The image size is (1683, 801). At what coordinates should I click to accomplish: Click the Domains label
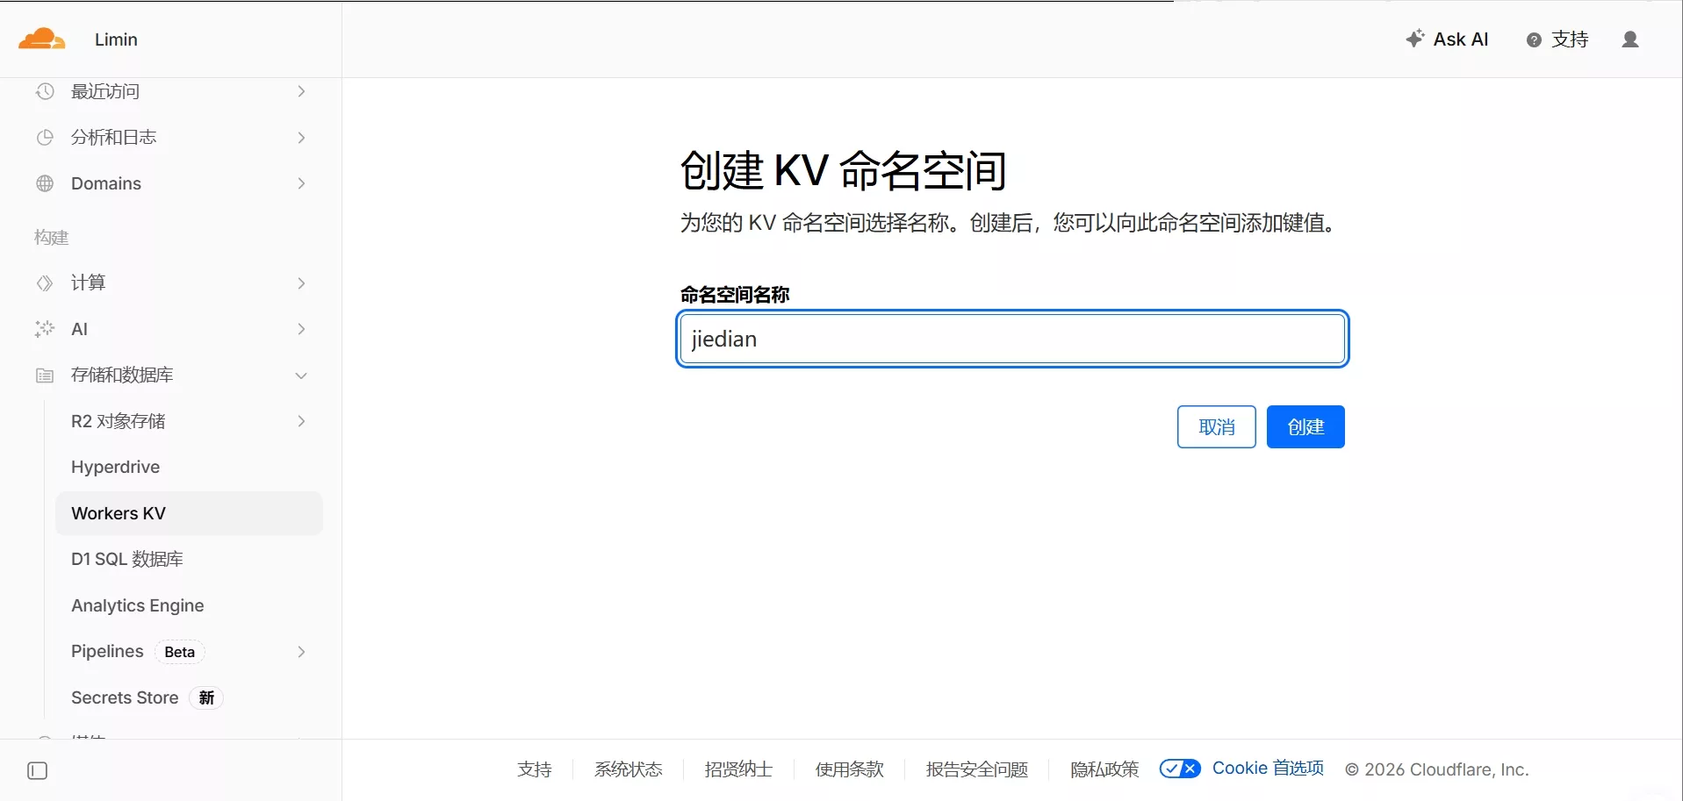106,183
